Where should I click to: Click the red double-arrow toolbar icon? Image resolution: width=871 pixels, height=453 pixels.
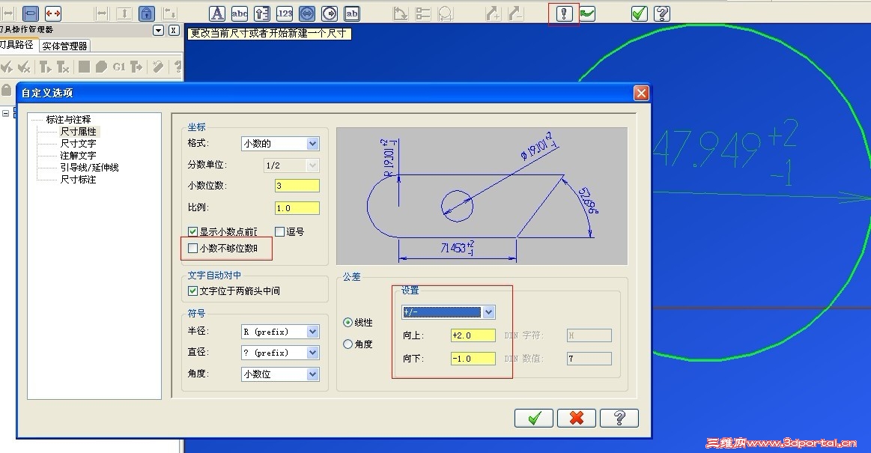point(52,13)
